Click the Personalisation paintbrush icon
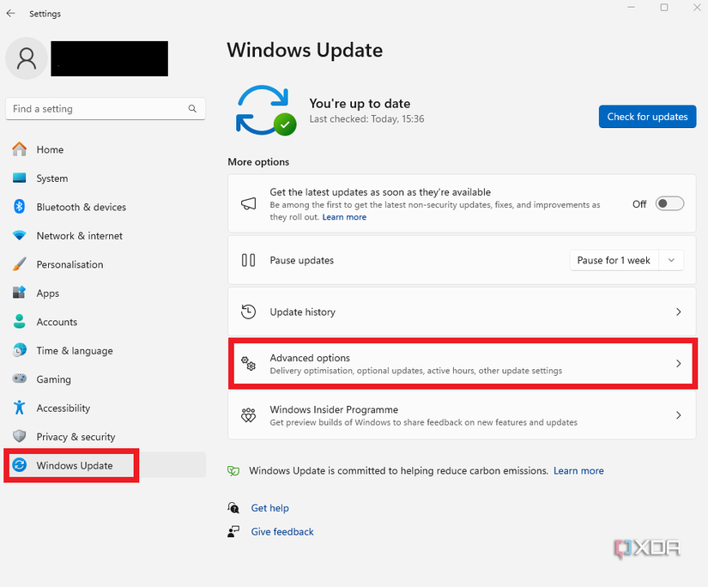 pyautogui.click(x=19, y=264)
